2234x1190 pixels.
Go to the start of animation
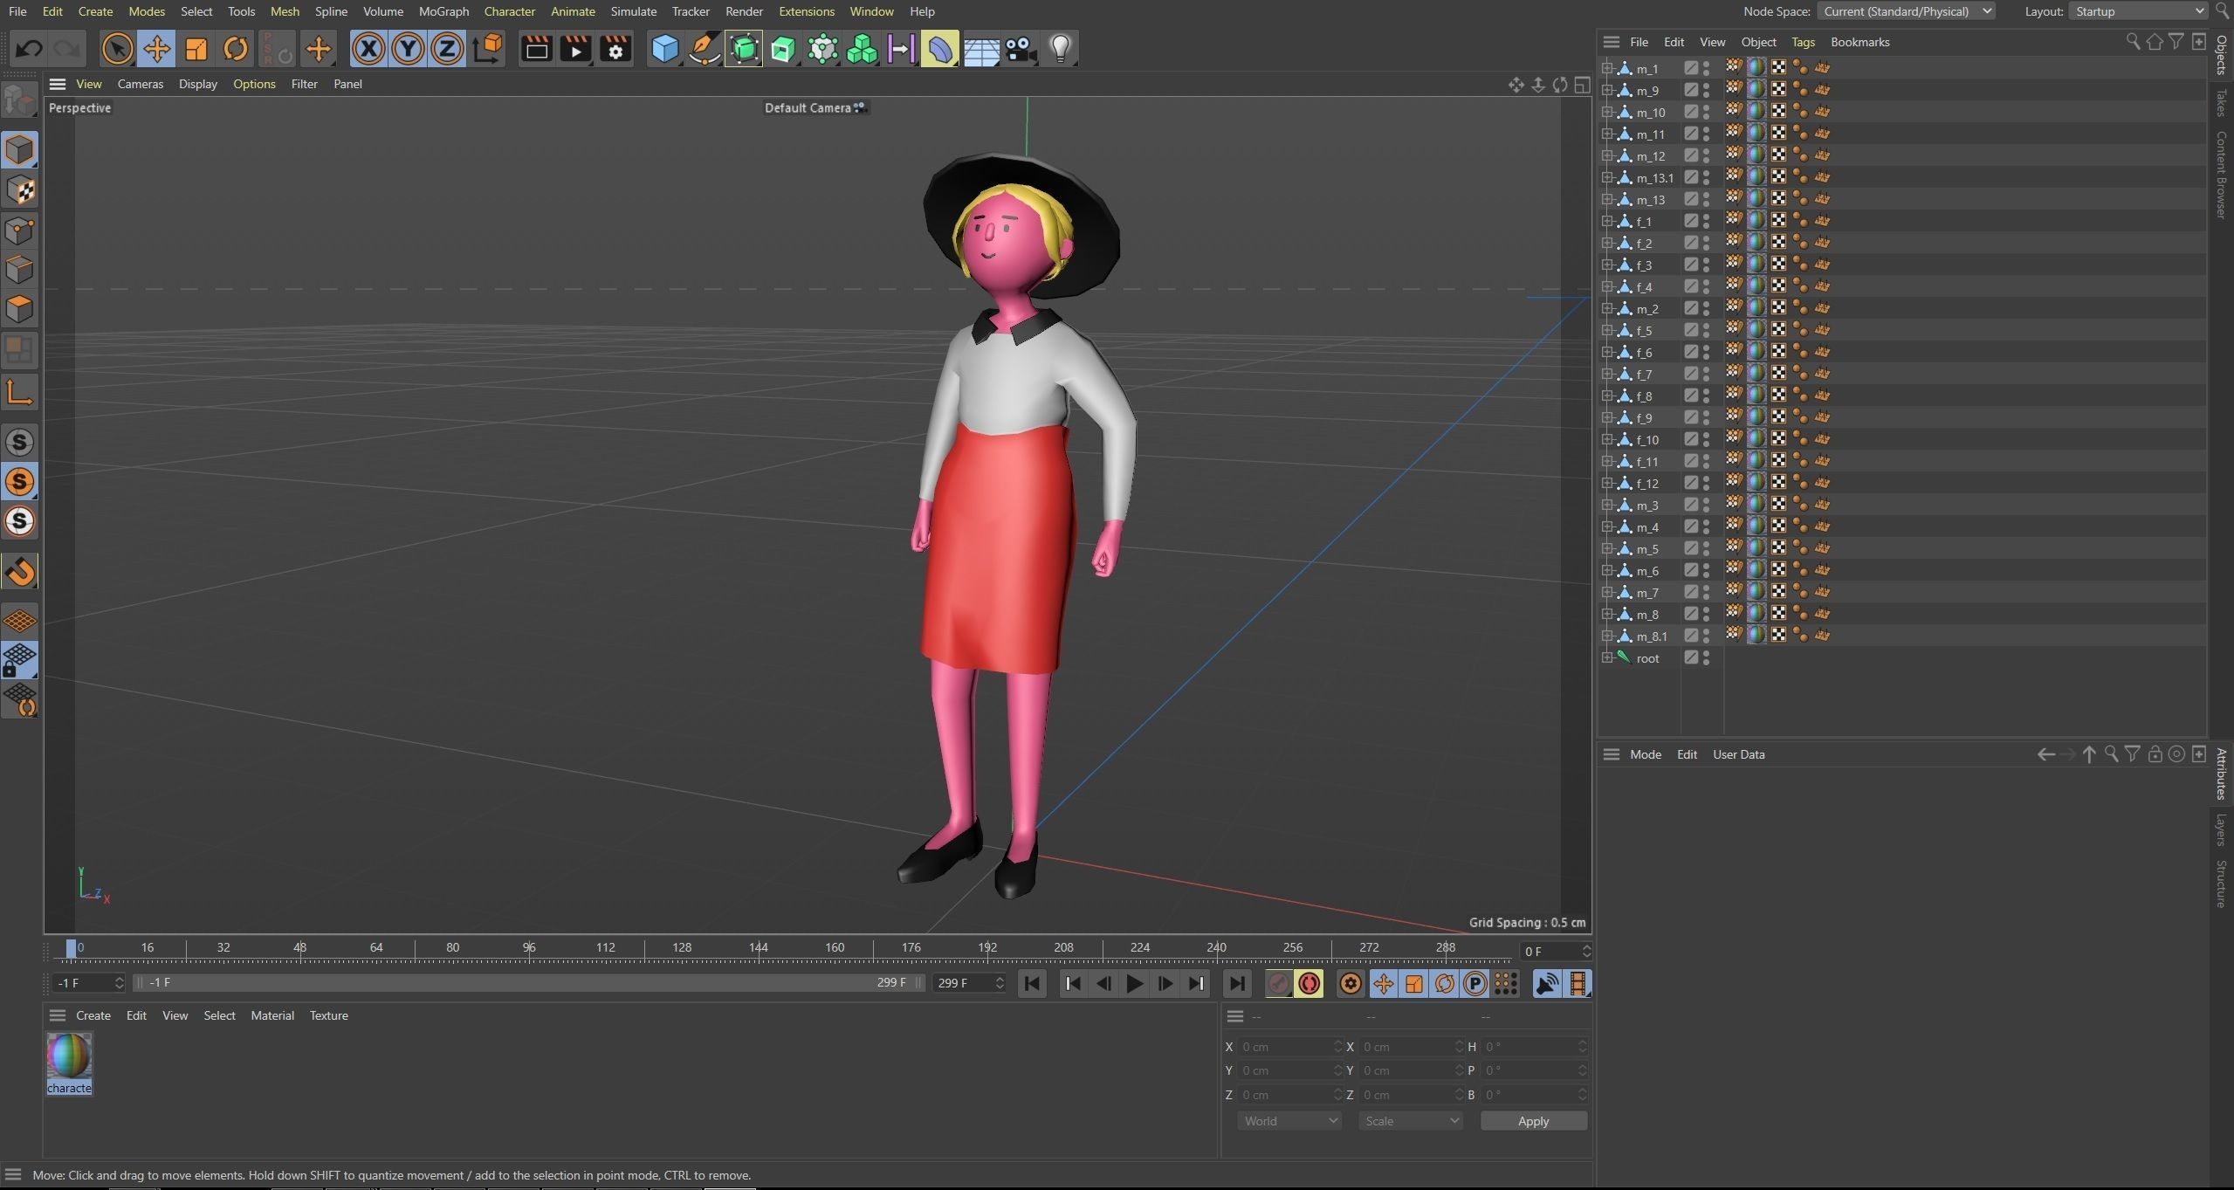tap(1032, 984)
